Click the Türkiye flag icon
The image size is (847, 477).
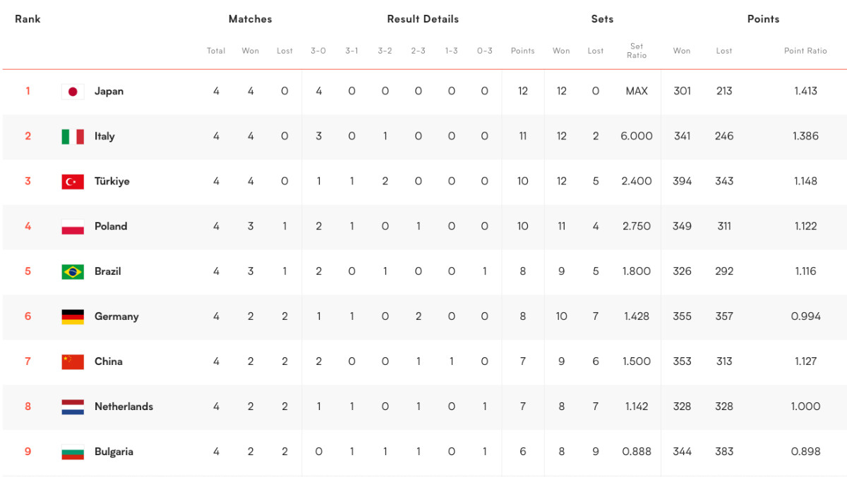click(73, 182)
